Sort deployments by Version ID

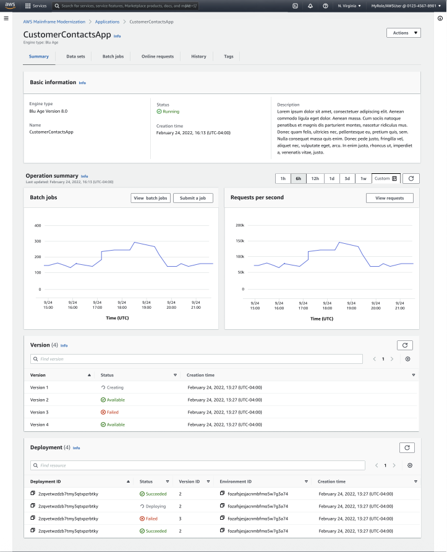pyautogui.click(x=208, y=481)
